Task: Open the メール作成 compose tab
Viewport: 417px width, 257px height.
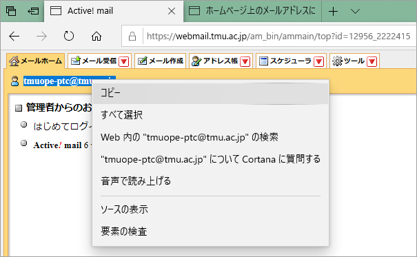Action: coord(160,61)
